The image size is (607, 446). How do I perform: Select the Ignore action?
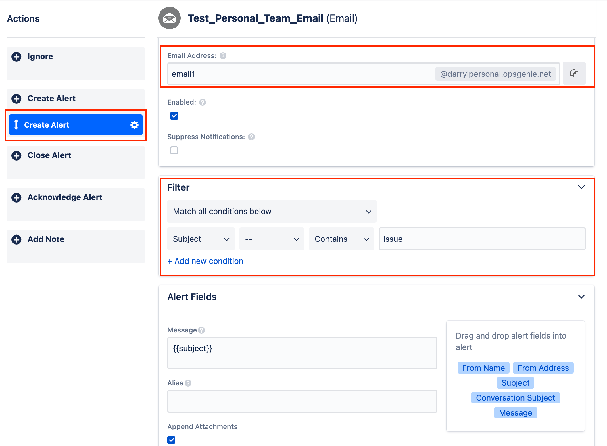tap(76, 64)
